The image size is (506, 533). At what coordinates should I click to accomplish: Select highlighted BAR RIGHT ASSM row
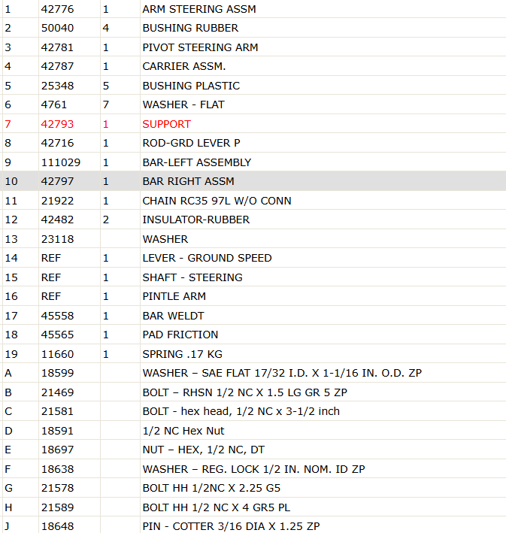pos(253,181)
